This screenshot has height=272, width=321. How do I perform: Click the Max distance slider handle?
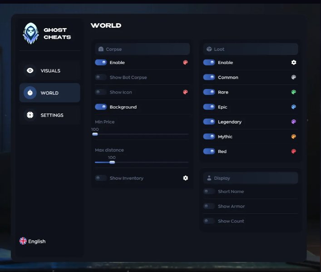click(112, 163)
